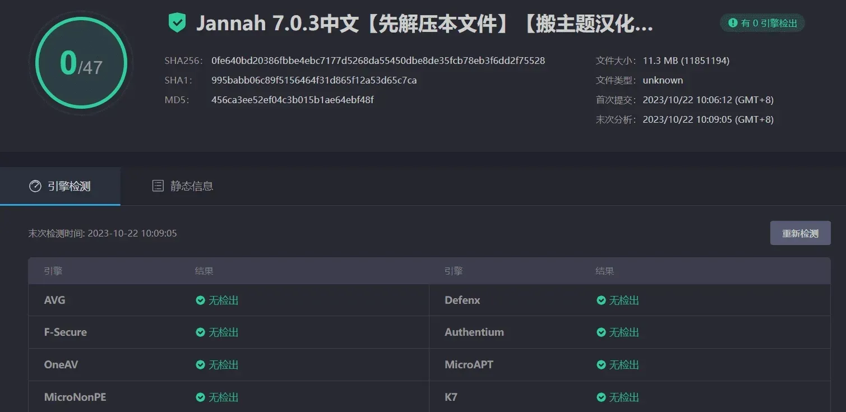Viewport: 846px width, 412px height.
Task: Click the green check icon in Authentium row
Action: 601,332
